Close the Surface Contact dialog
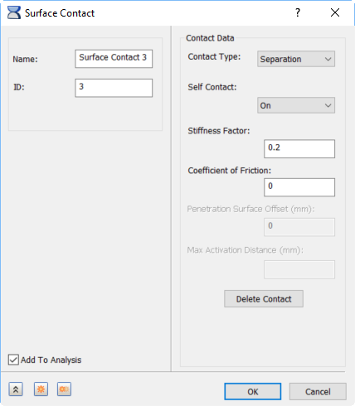The image size is (355, 406). 335,12
